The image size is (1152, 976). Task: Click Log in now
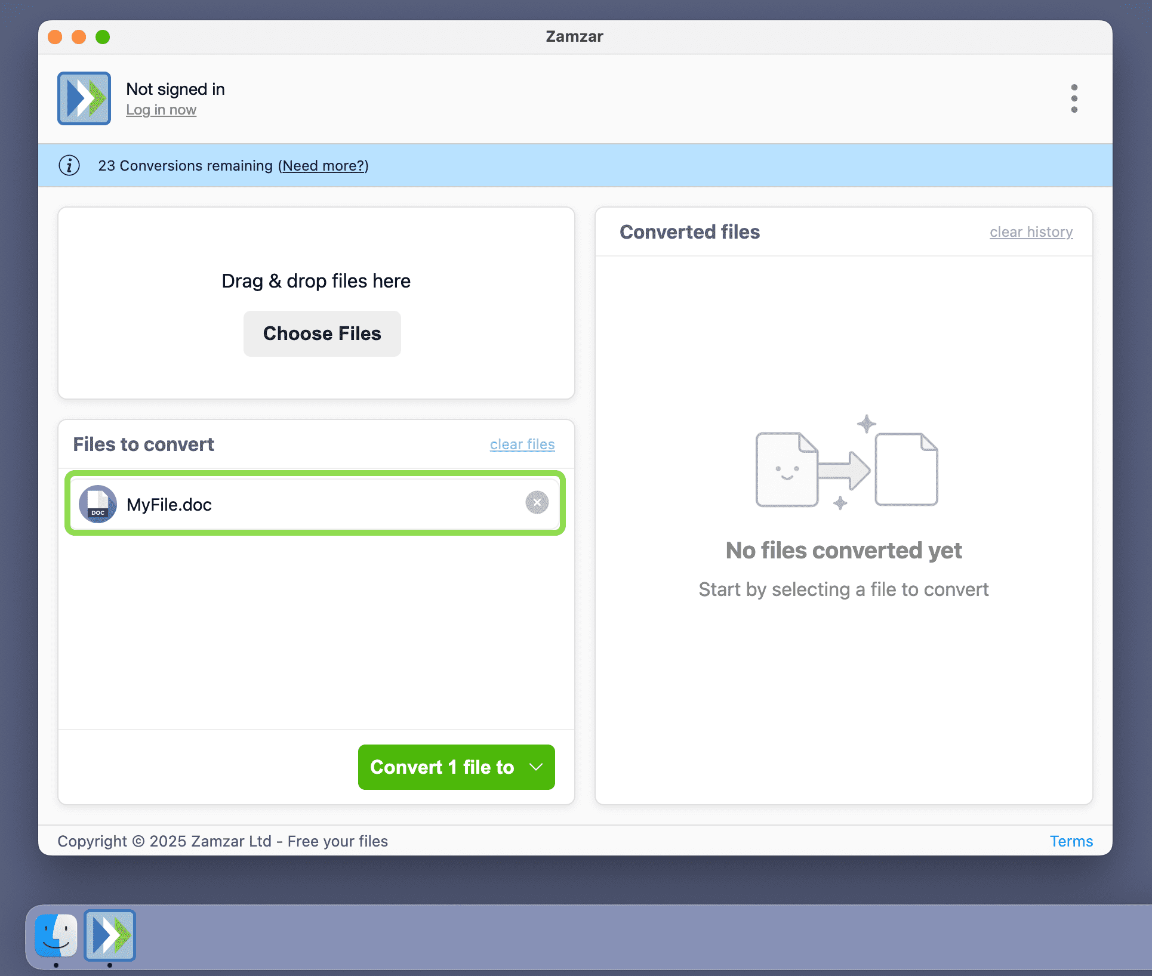(161, 110)
